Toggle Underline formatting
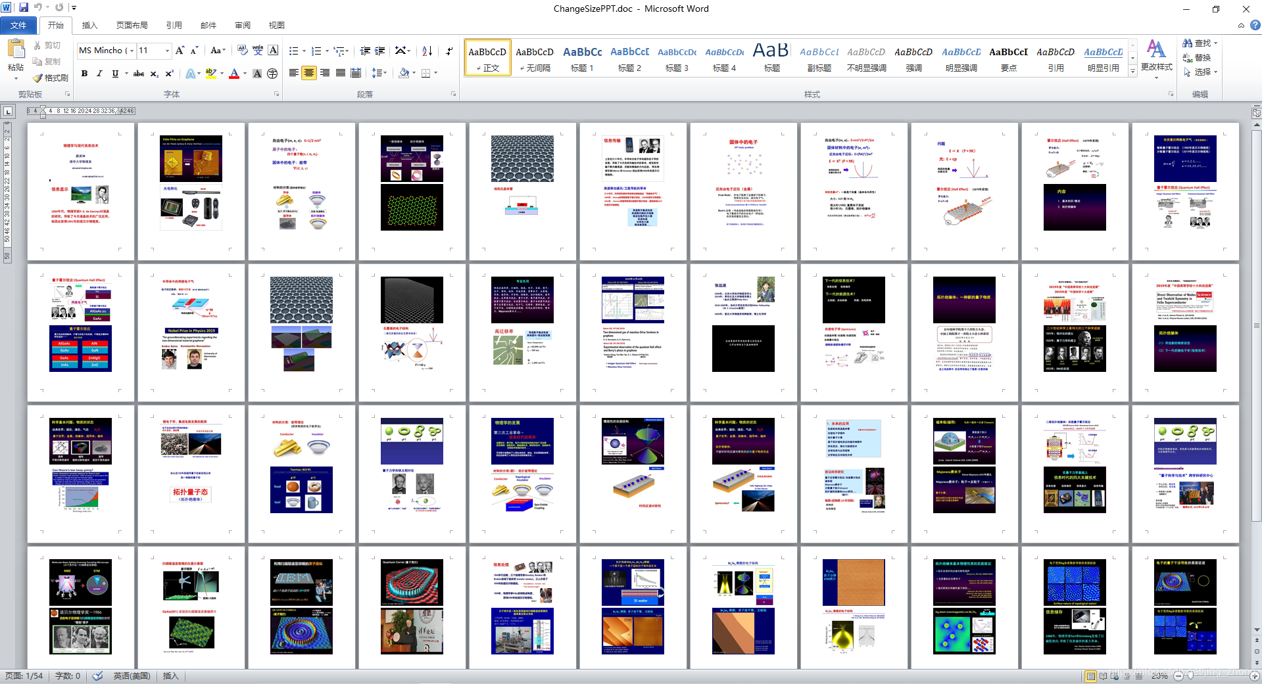The image size is (1262, 684). click(115, 74)
